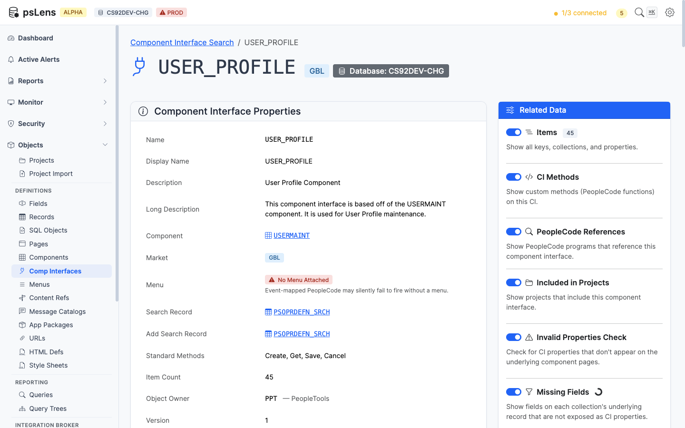Click the Related Data sliders icon
This screenshot has height=428, width=685.
pyautogui.click(x=510, y=110)
